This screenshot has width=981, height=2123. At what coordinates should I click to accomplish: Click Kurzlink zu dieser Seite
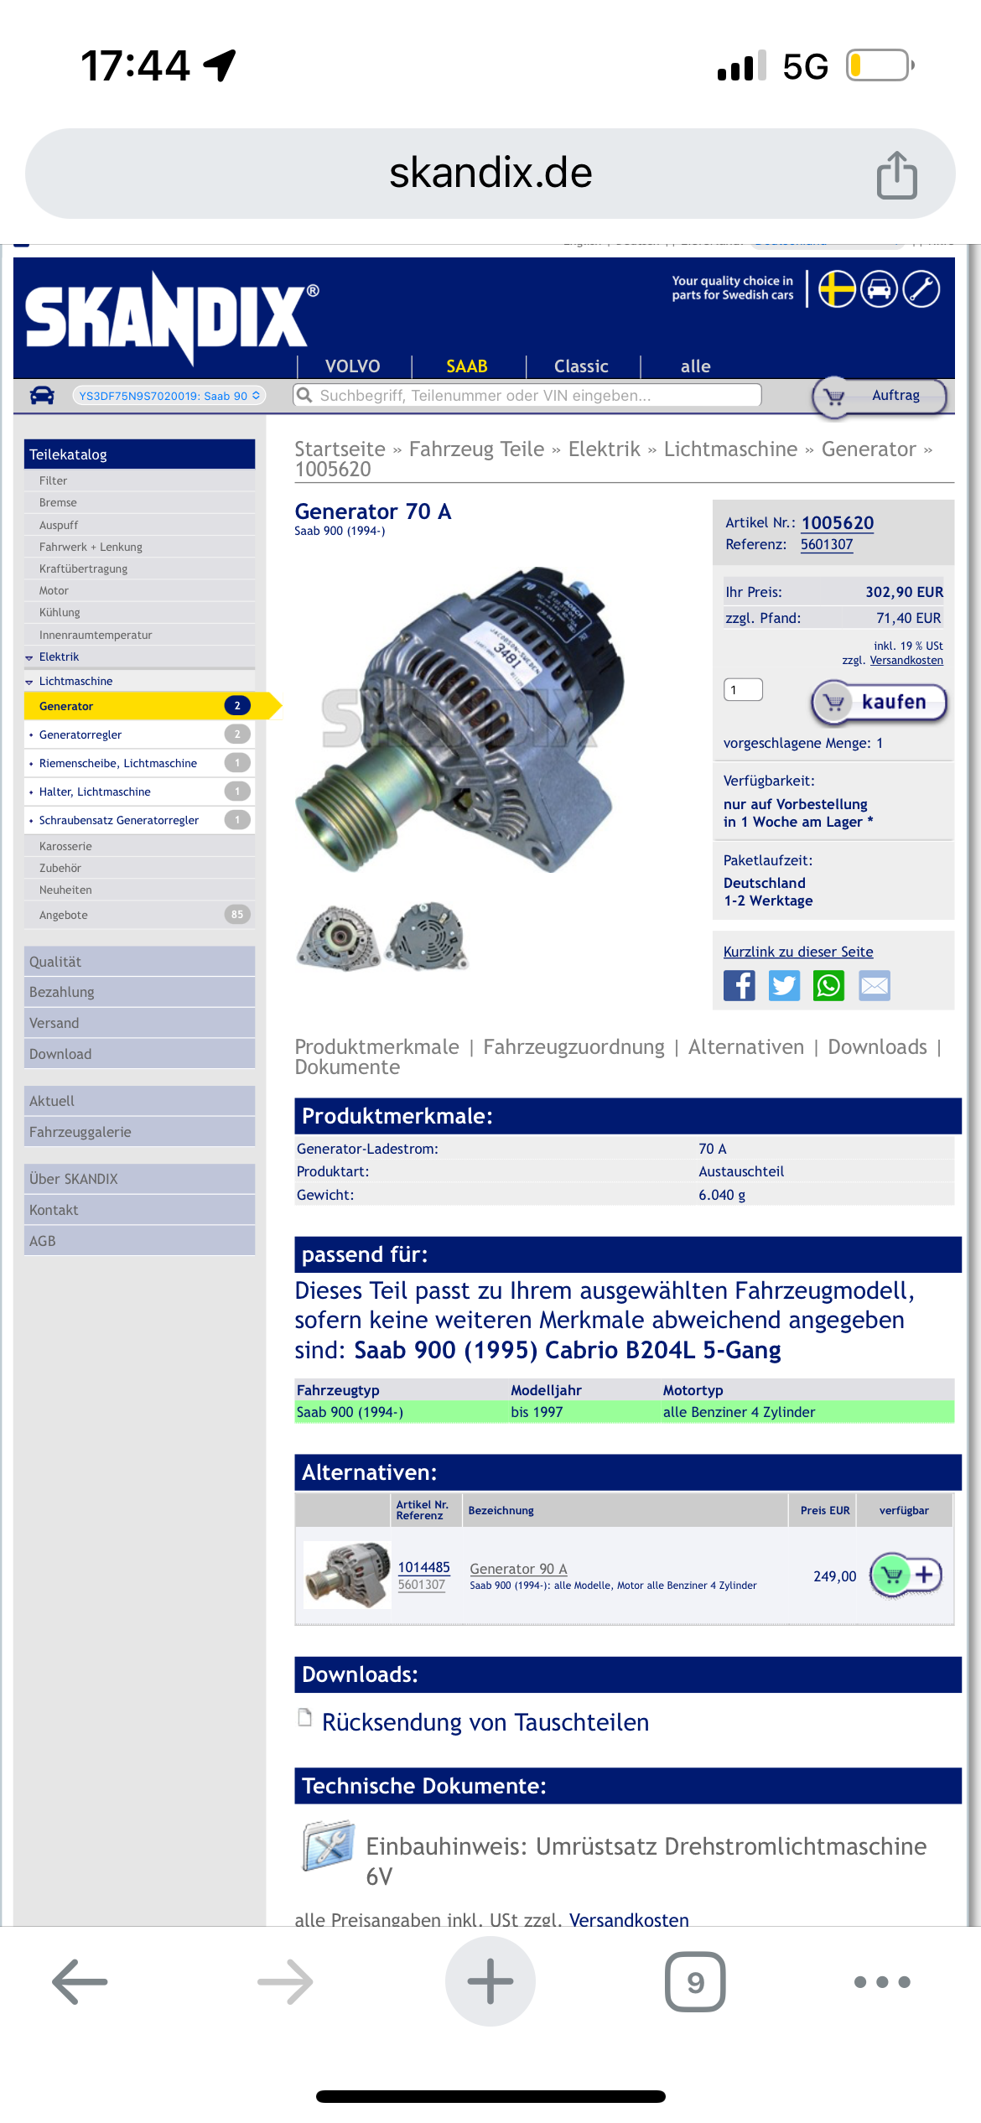point(798,952)
